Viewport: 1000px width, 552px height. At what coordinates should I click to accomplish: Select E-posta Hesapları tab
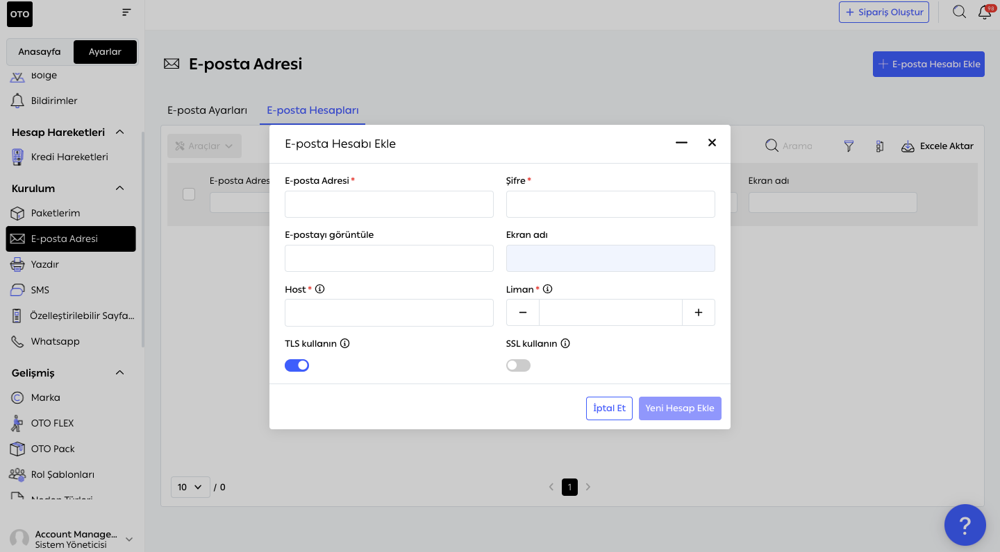[x=312, y=110]
